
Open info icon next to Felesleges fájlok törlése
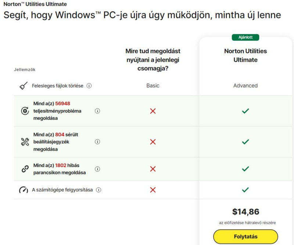(x=89, y=86)
